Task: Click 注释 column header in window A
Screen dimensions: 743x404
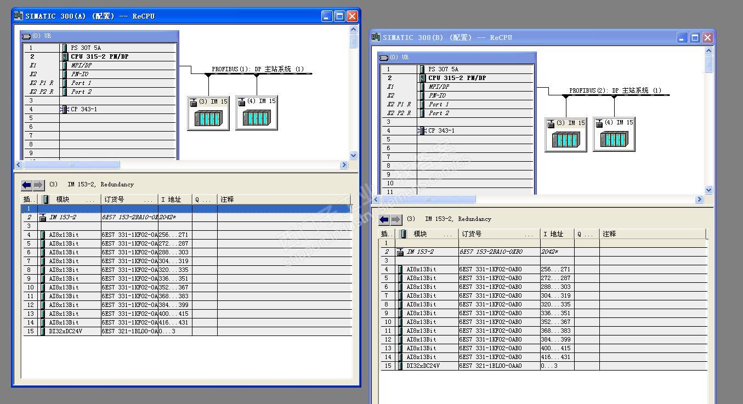Action: [284, 200]
